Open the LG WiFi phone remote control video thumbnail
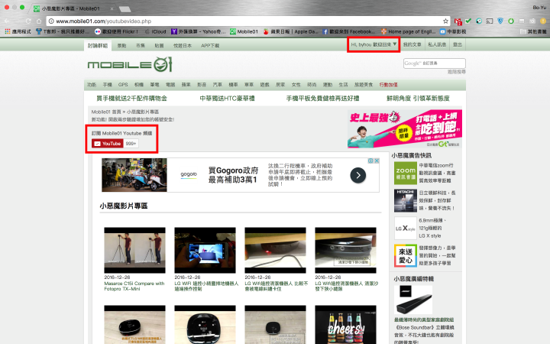This screenshot has width=550, height=344. point(205,250)
